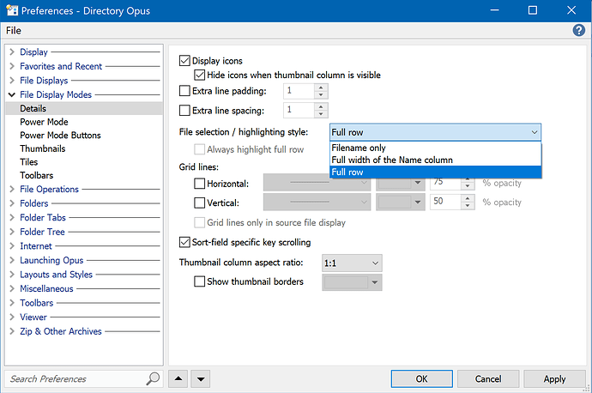The width and height of the screenshot is (592, 393).
Task: Expand the Internet category
Action: 12,245
